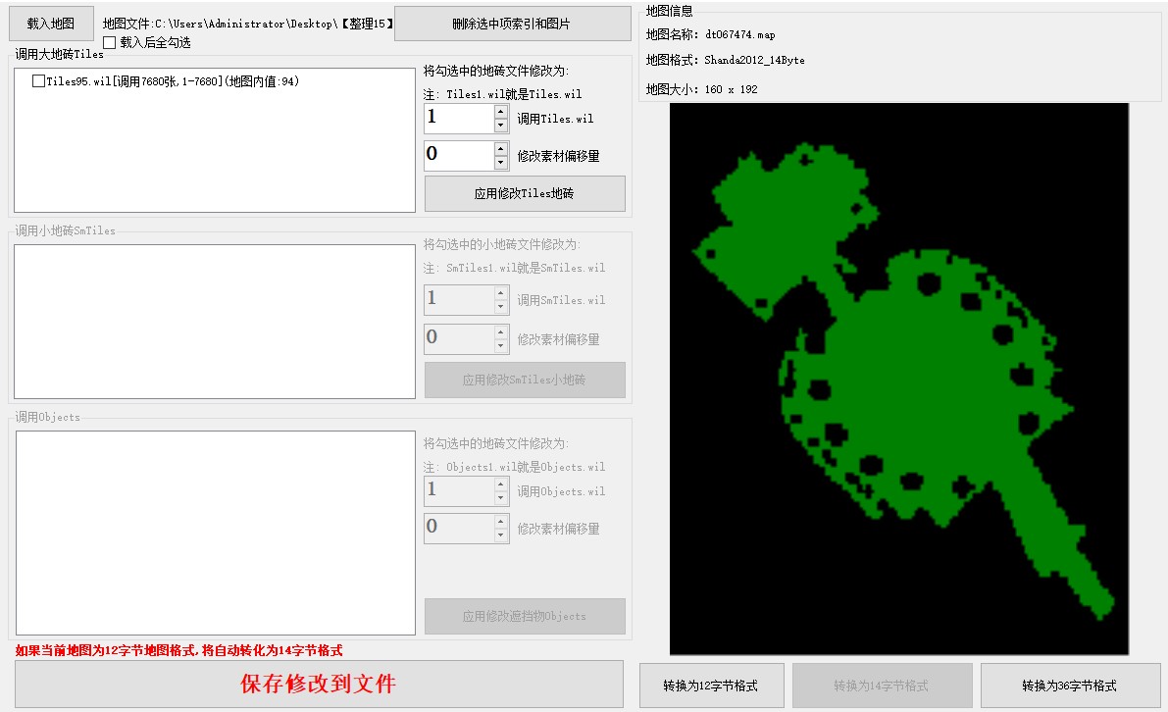Click the 地图名称 dt067474.map label
Image resolution: width=1168 pixels, height=712 pixels.
(711, 34)
